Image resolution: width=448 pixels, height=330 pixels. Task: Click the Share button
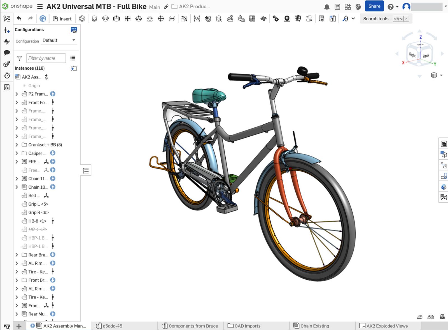point(374,6)
